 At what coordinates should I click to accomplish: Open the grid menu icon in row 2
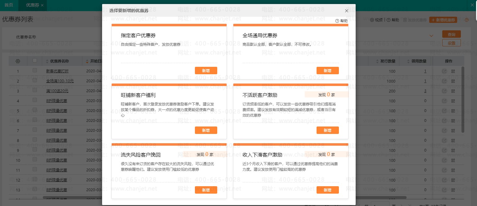[x=453, y=81]
